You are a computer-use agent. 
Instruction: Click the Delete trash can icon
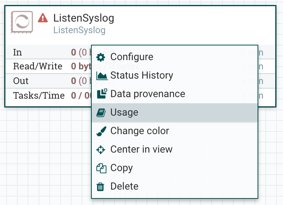[101, 187]
